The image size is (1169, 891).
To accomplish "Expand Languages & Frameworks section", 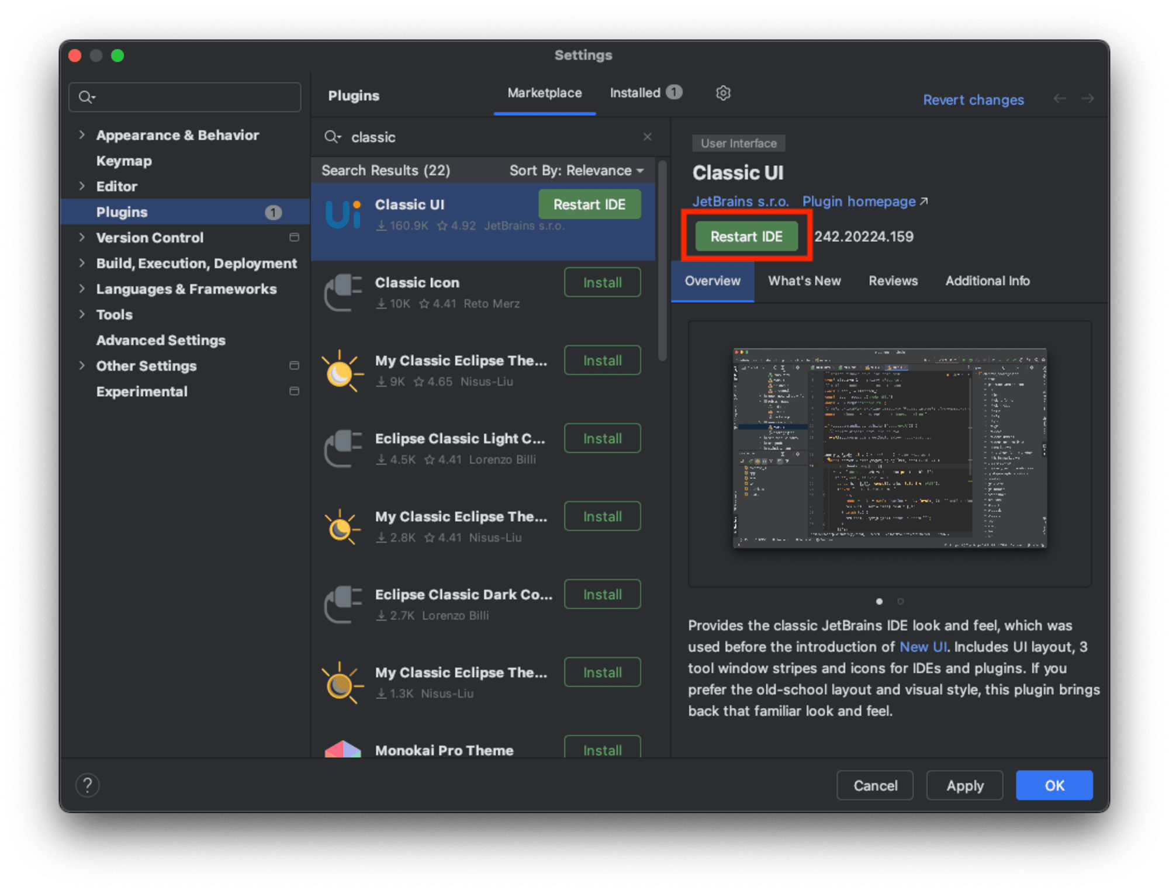I will coord(82,289).
